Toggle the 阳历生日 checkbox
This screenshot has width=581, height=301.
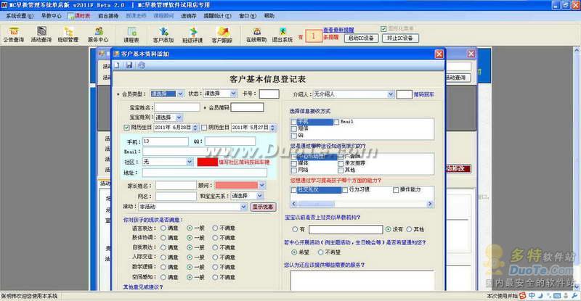click(x=126, y=128)
